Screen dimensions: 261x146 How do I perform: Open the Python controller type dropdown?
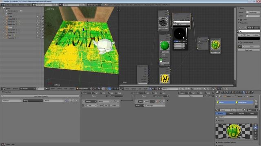[x=141, y=101]
